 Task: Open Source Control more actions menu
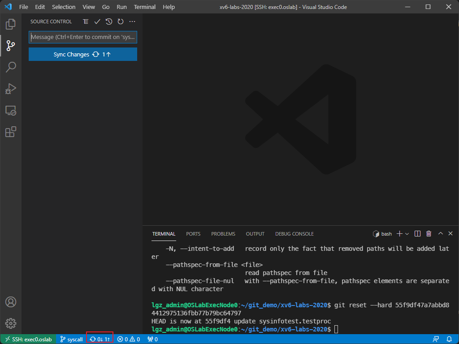pos(132,21)
